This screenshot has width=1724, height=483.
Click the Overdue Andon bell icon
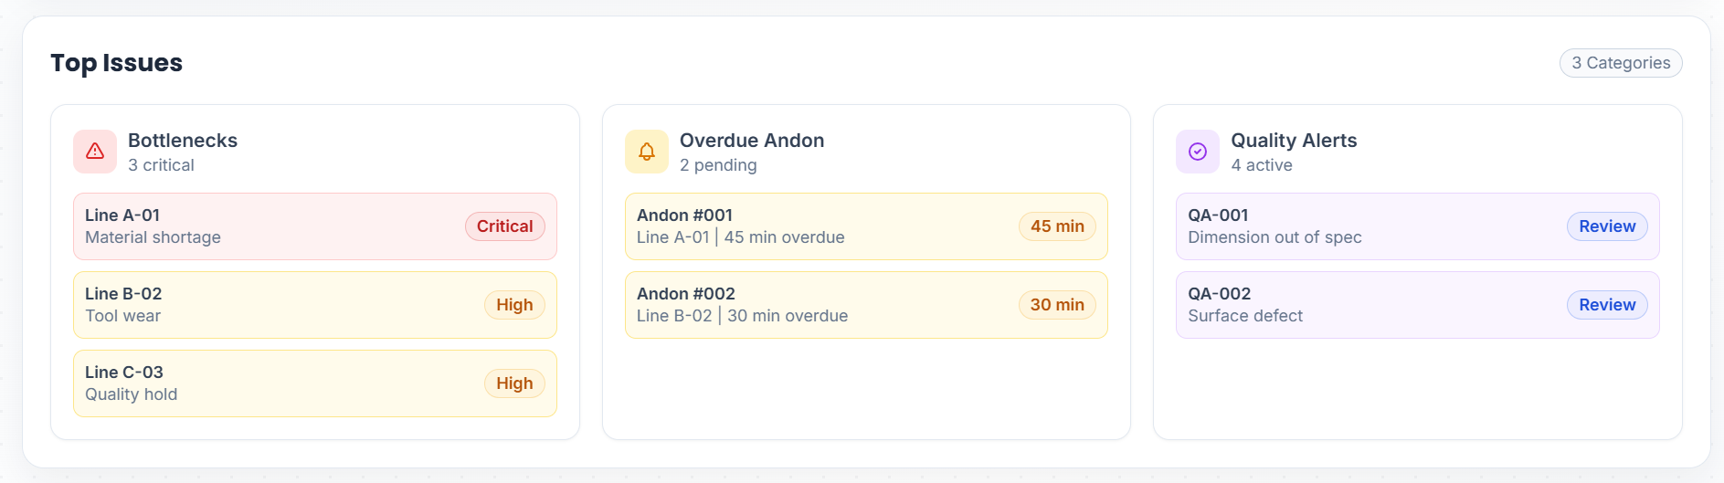tap(647, 152)
